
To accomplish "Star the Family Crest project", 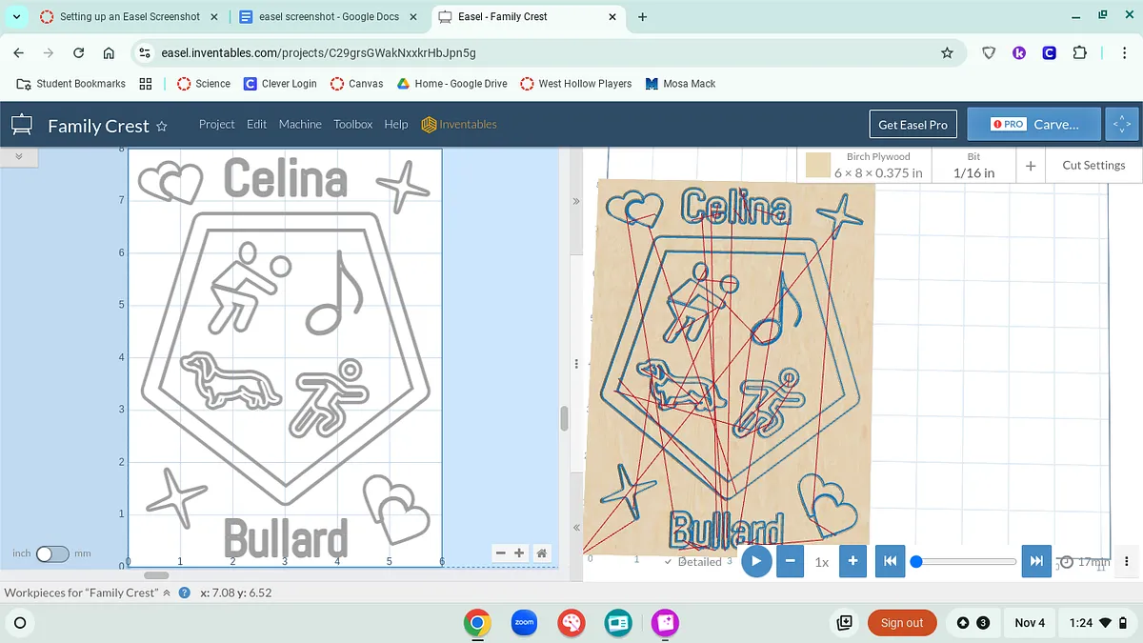I will point(162,126).
